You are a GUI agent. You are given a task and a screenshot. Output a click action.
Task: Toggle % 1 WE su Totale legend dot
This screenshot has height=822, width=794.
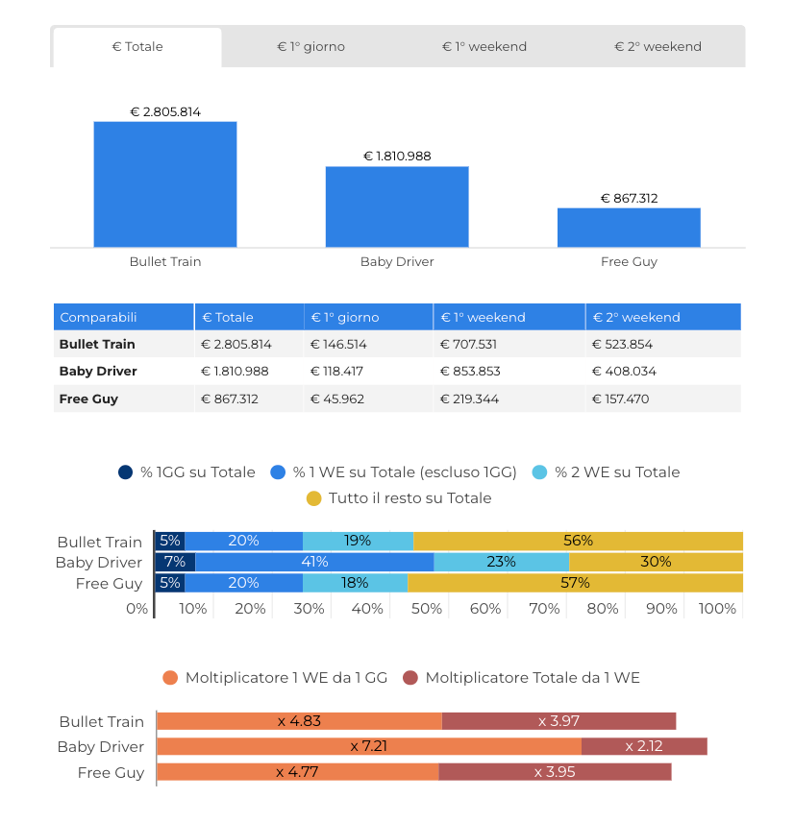pos(278,472)
